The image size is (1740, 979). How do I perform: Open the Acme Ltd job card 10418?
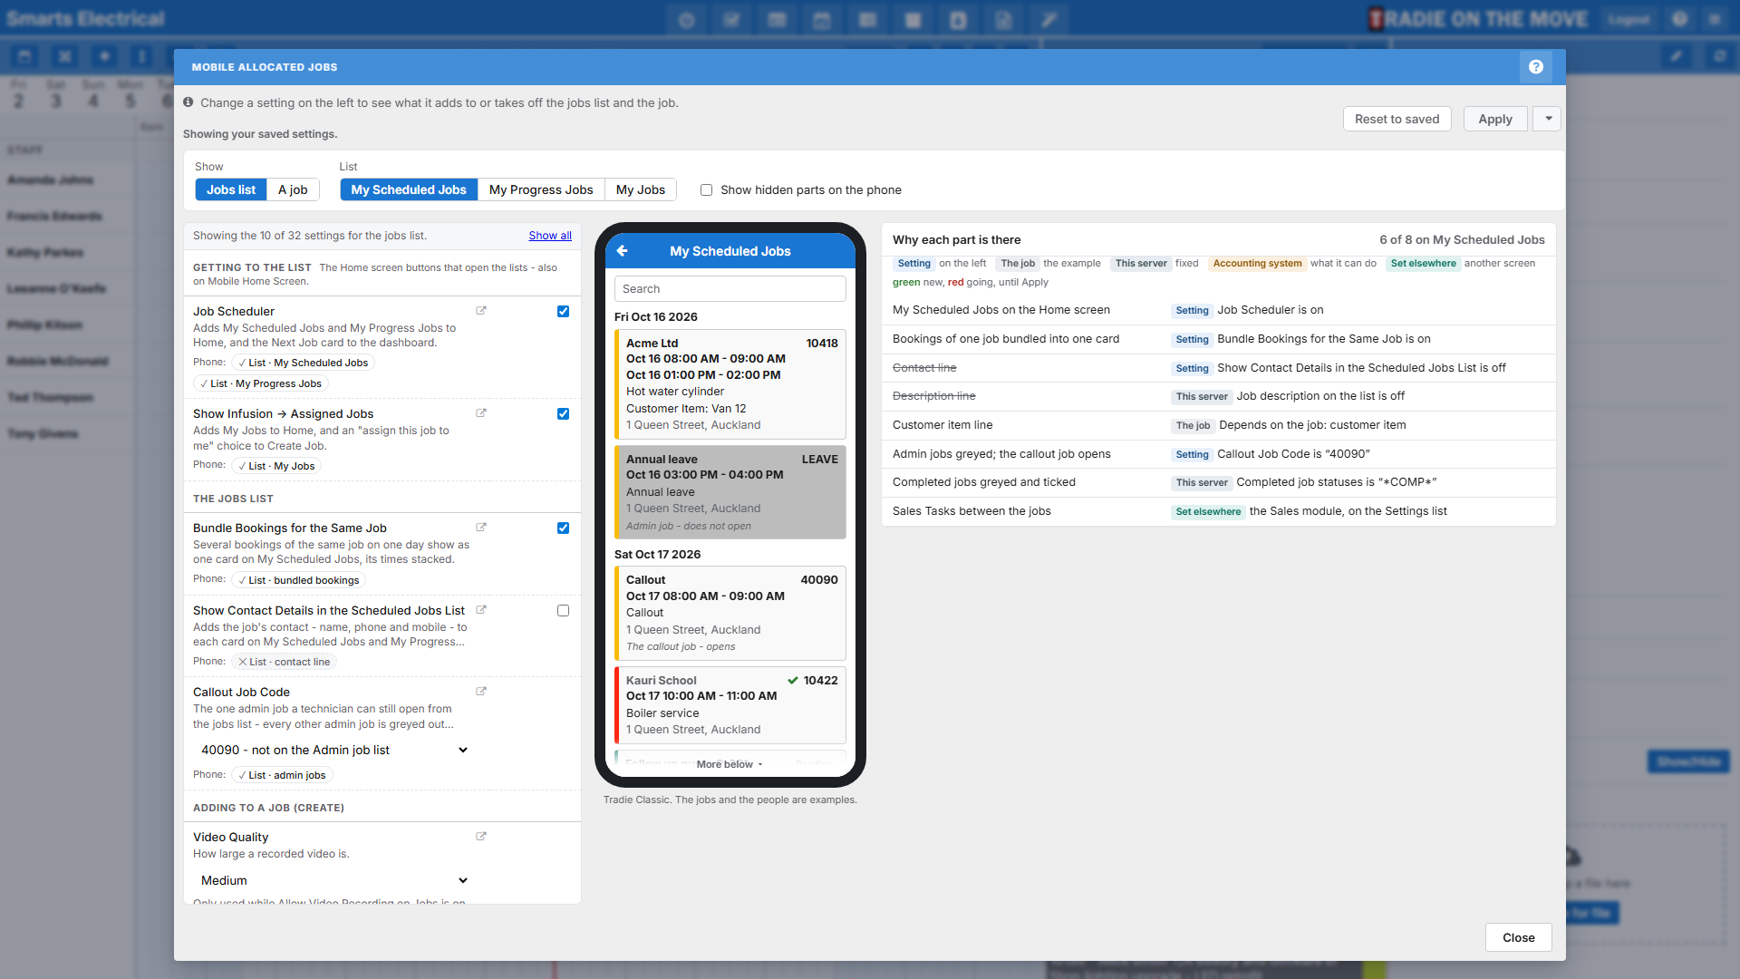(730, 384)
